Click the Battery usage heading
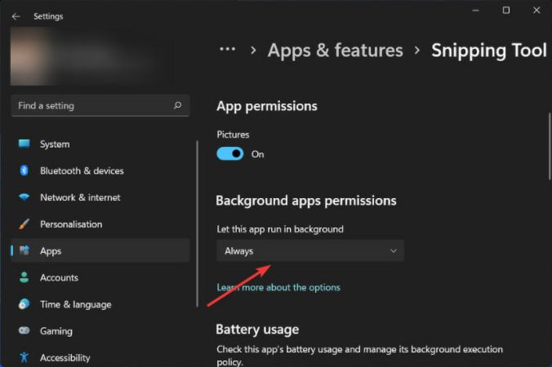552x367 pixels. tap(257, 329)
